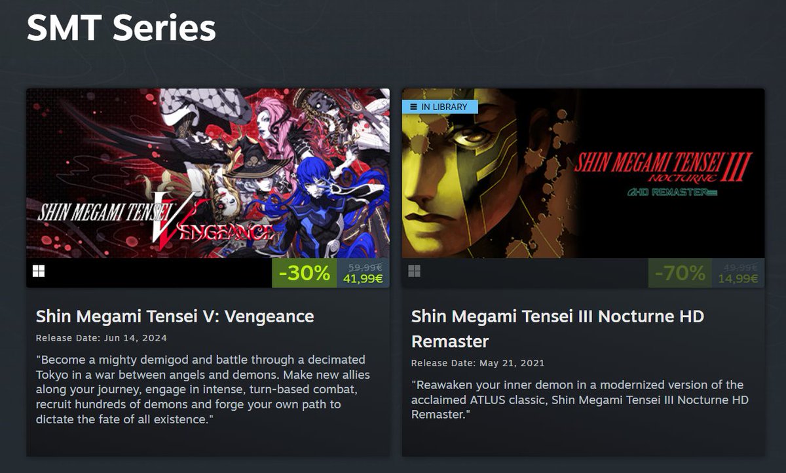Click the -70% discount badge
This screenshot has height=473, width=786.
680,273
